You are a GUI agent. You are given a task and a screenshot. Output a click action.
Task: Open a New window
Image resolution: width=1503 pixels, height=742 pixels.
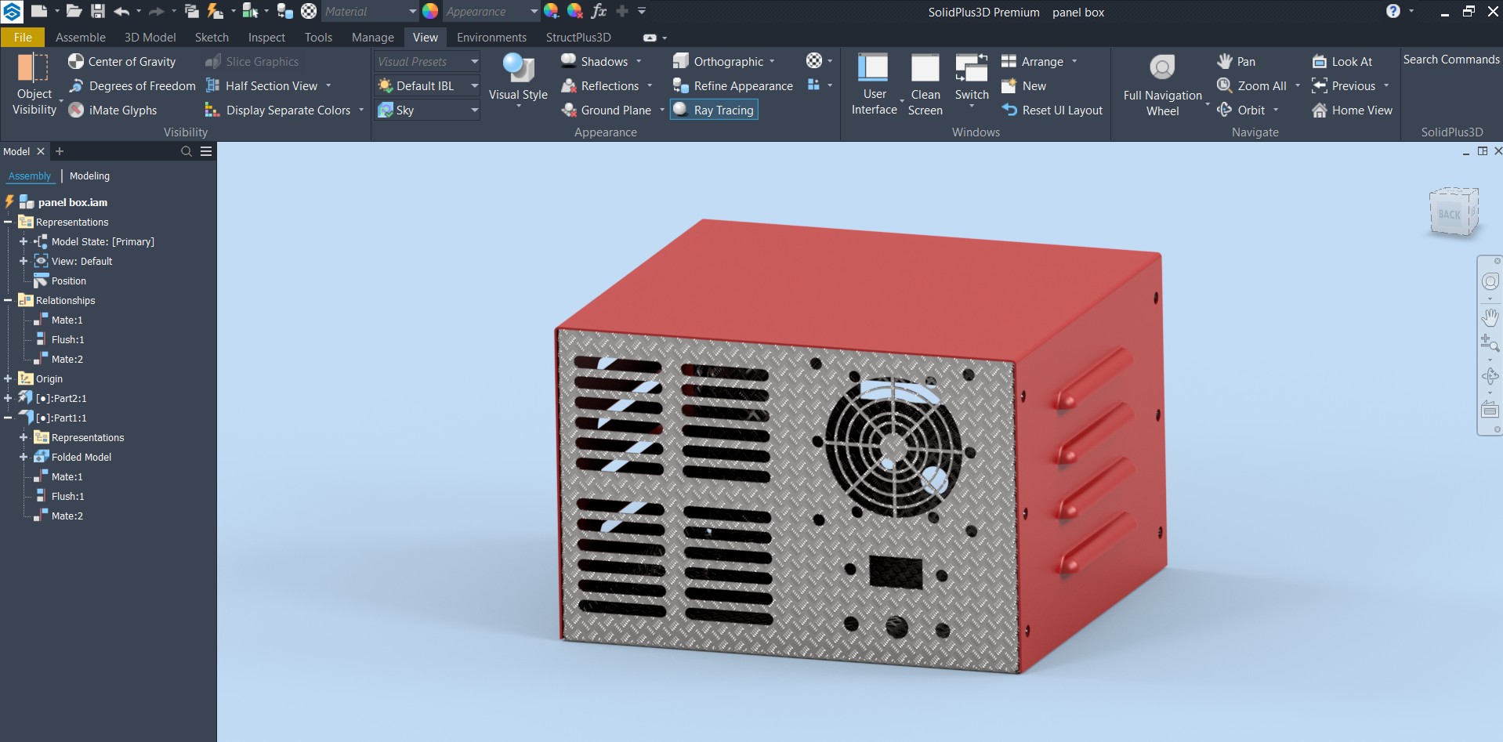[x=1023, y=86]
